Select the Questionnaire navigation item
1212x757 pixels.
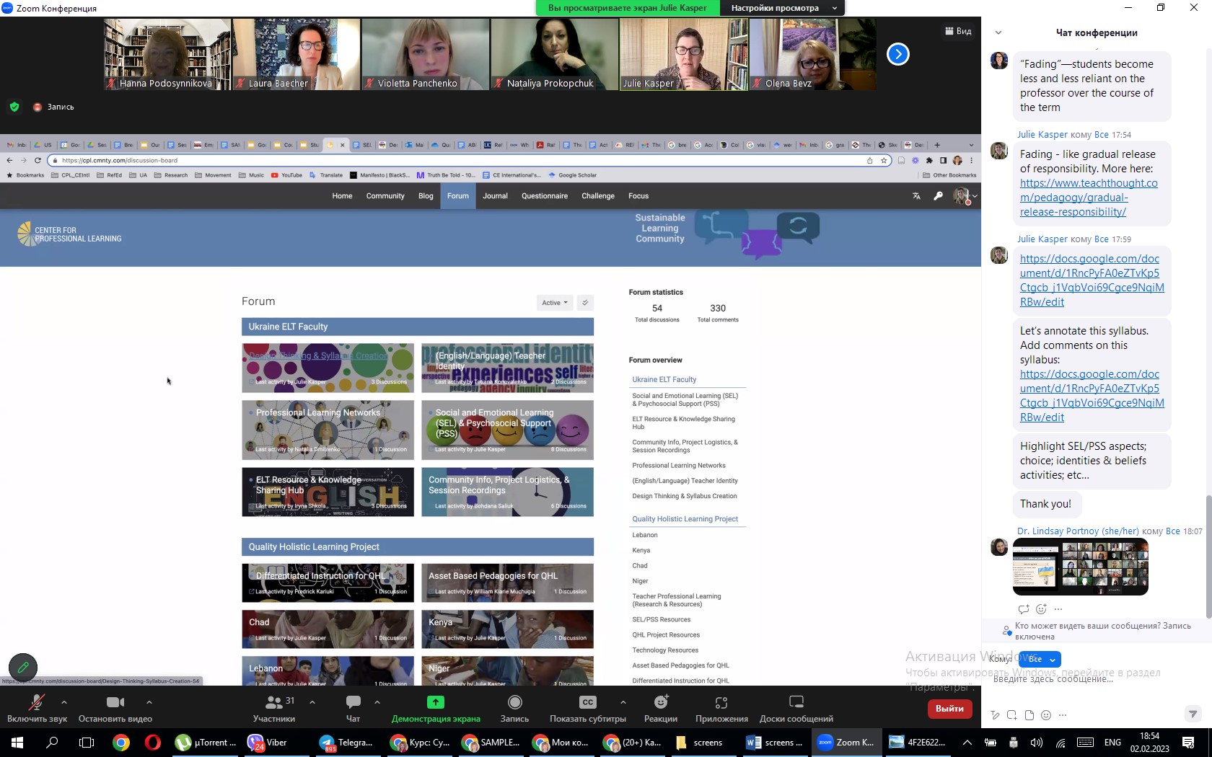[x=544, y=196]
